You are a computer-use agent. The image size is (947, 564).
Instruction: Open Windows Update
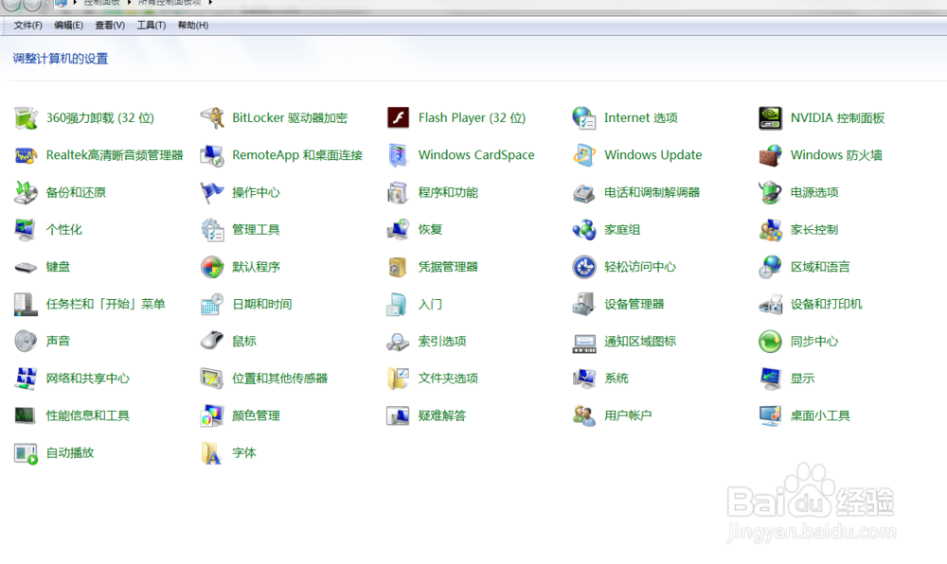point(652,154)
